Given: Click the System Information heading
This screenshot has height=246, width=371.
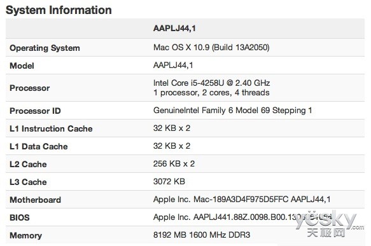Looking at the screenshot, I should click(x=59, y=10).
